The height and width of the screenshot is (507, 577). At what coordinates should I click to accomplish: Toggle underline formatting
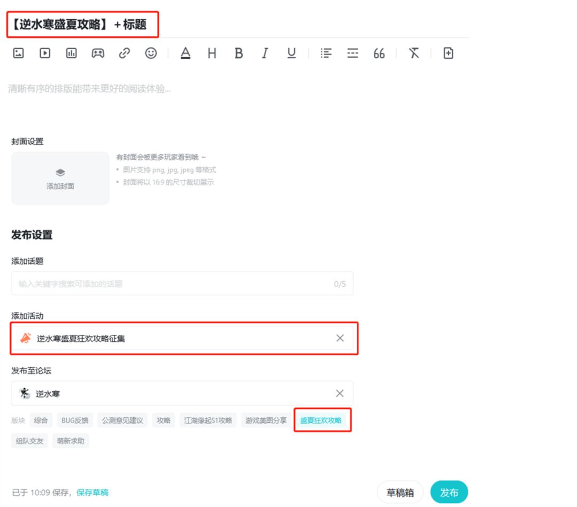[292, 53]
